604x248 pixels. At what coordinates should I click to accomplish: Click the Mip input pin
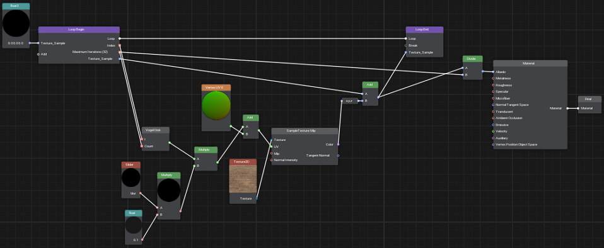point(272,154)
